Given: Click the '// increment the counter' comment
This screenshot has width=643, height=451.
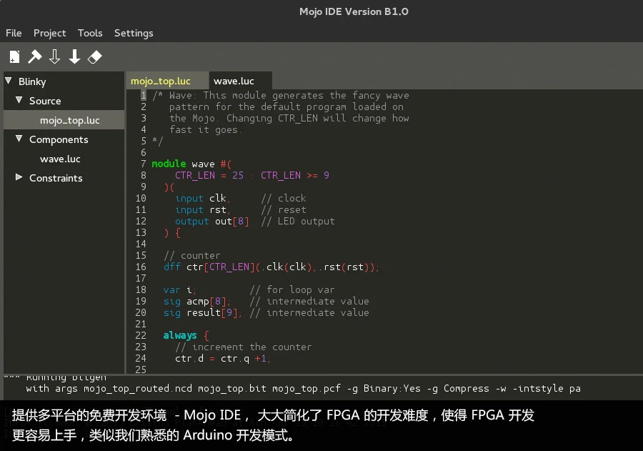Looking at the screenshot, I should coord(244,347).
